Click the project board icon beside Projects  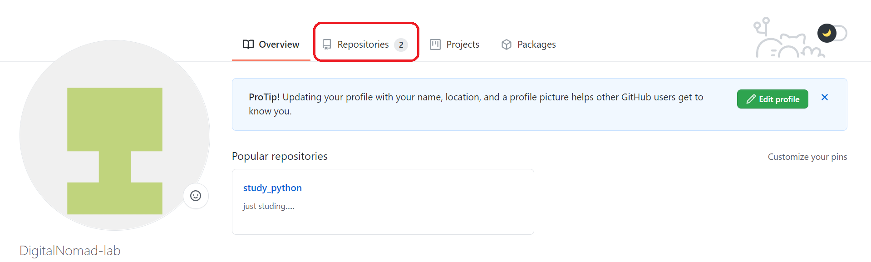click(435, 44)
